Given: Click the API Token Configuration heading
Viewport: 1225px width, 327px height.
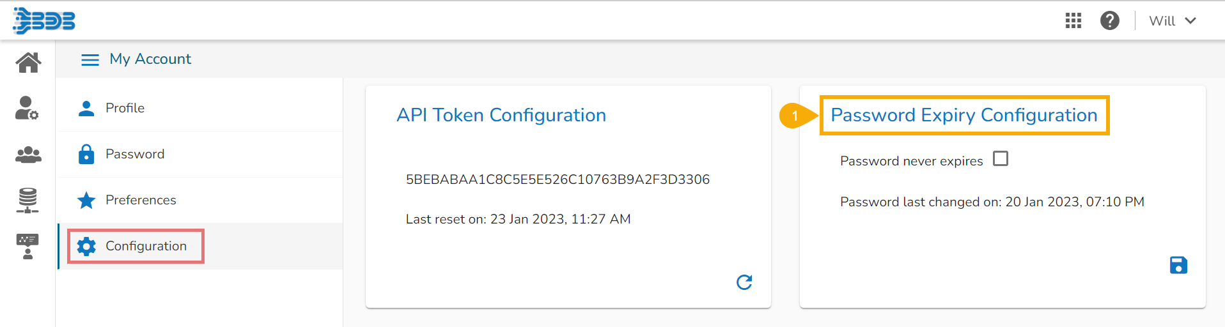Looking at the screenshot, I should point(501,115).
